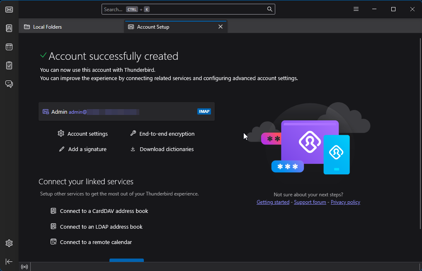Open the Mail space icon
This screenshot has height=271, width=422.
click(9, 10)
